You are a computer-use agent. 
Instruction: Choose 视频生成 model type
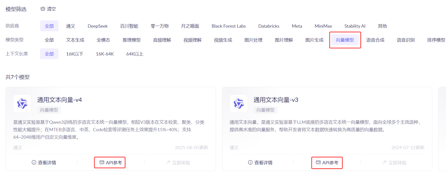223,40
